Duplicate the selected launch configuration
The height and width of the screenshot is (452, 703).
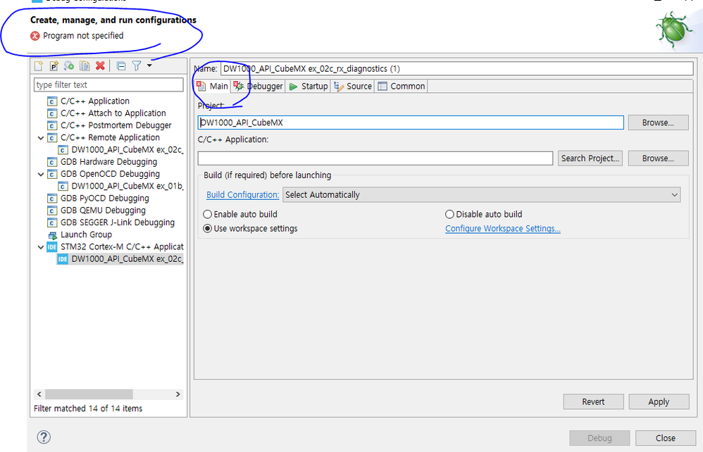85,66
